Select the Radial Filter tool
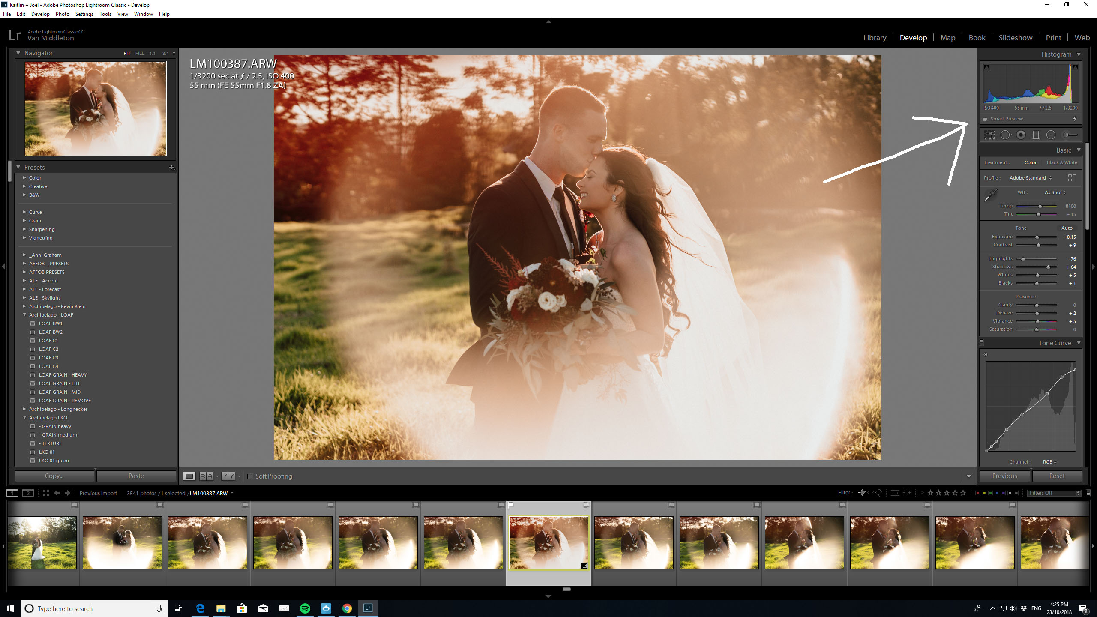Viewport: 1097px width, 617px height. pos(1051,135)
